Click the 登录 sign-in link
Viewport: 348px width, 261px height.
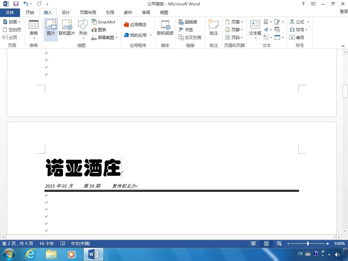point(344,12)
